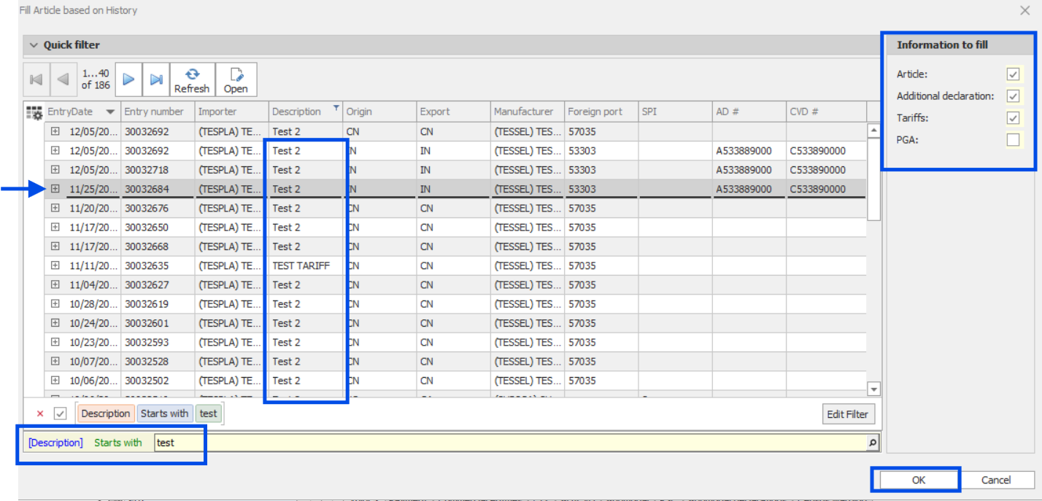This screenshot has height=501, width=1042.
Task: Uncheck the Tariffs checkbox
Action: click(x=1013, y=117)
